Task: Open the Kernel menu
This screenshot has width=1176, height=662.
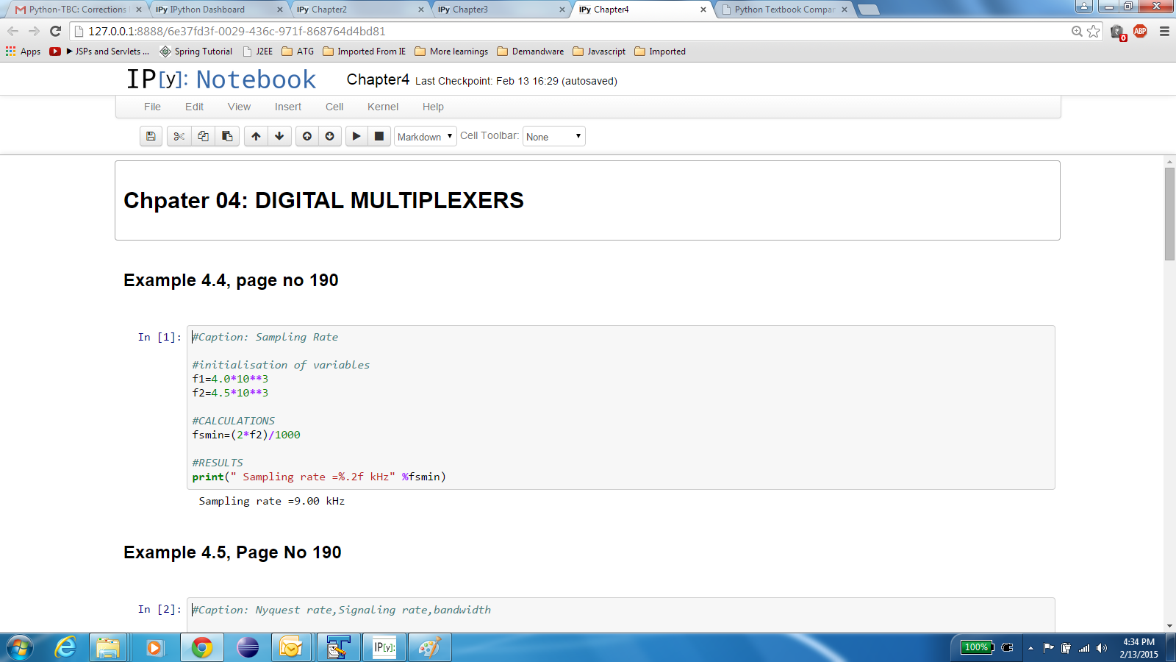Action: 383,107
